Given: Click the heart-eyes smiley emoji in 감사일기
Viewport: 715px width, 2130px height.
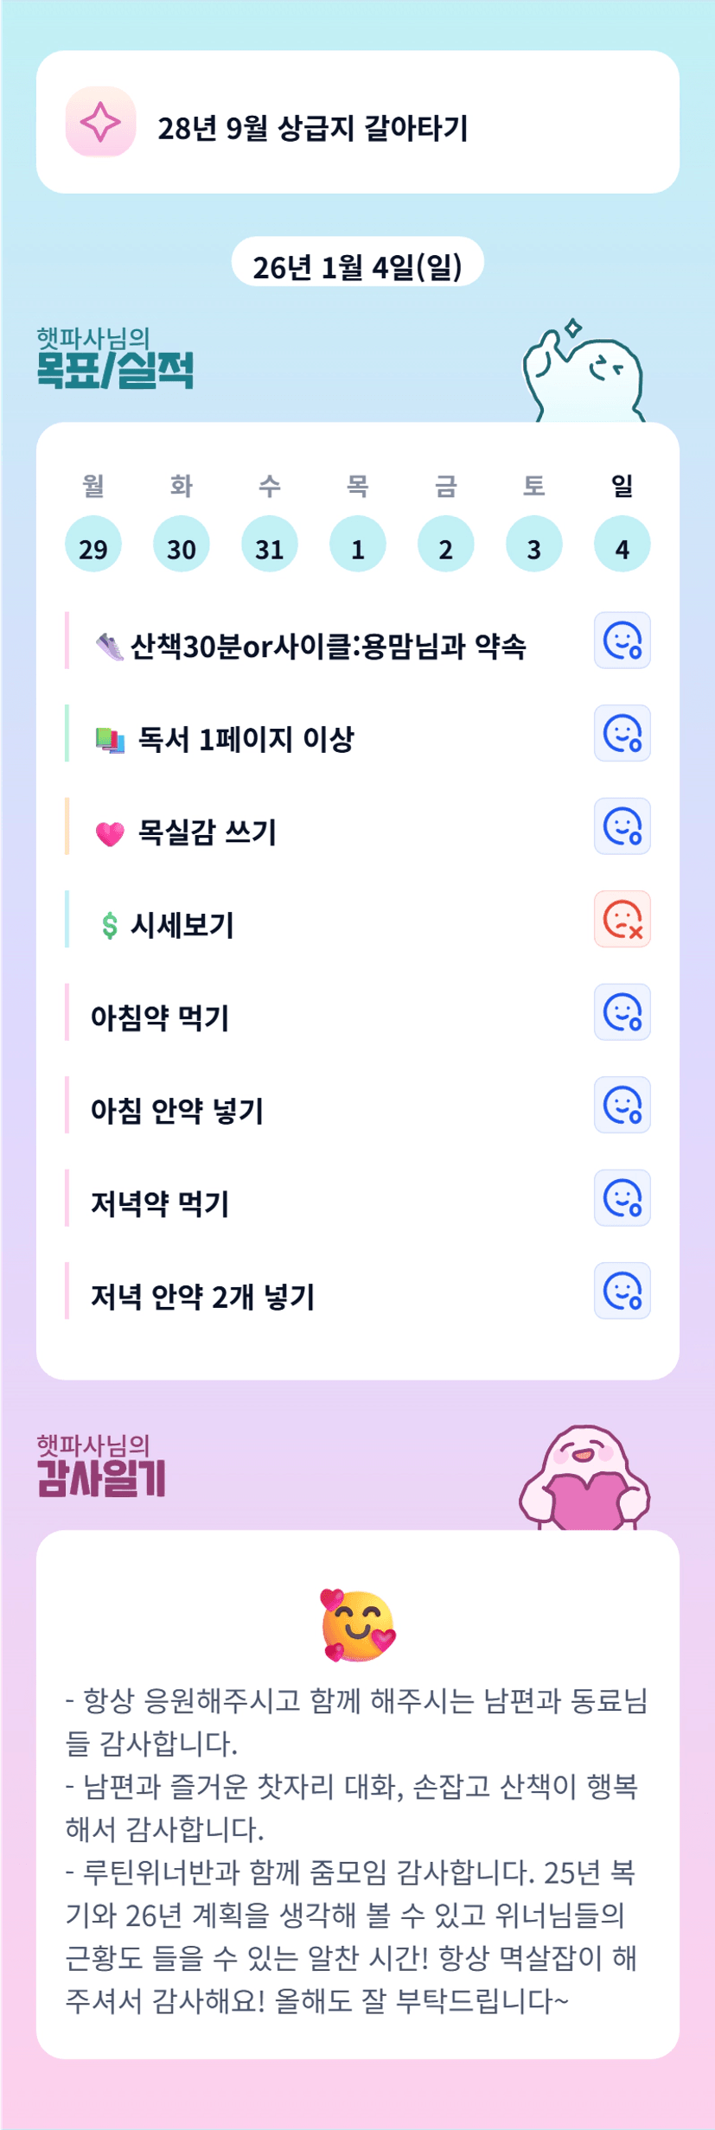Looking at the screenshot, I should pos(358,1625).
